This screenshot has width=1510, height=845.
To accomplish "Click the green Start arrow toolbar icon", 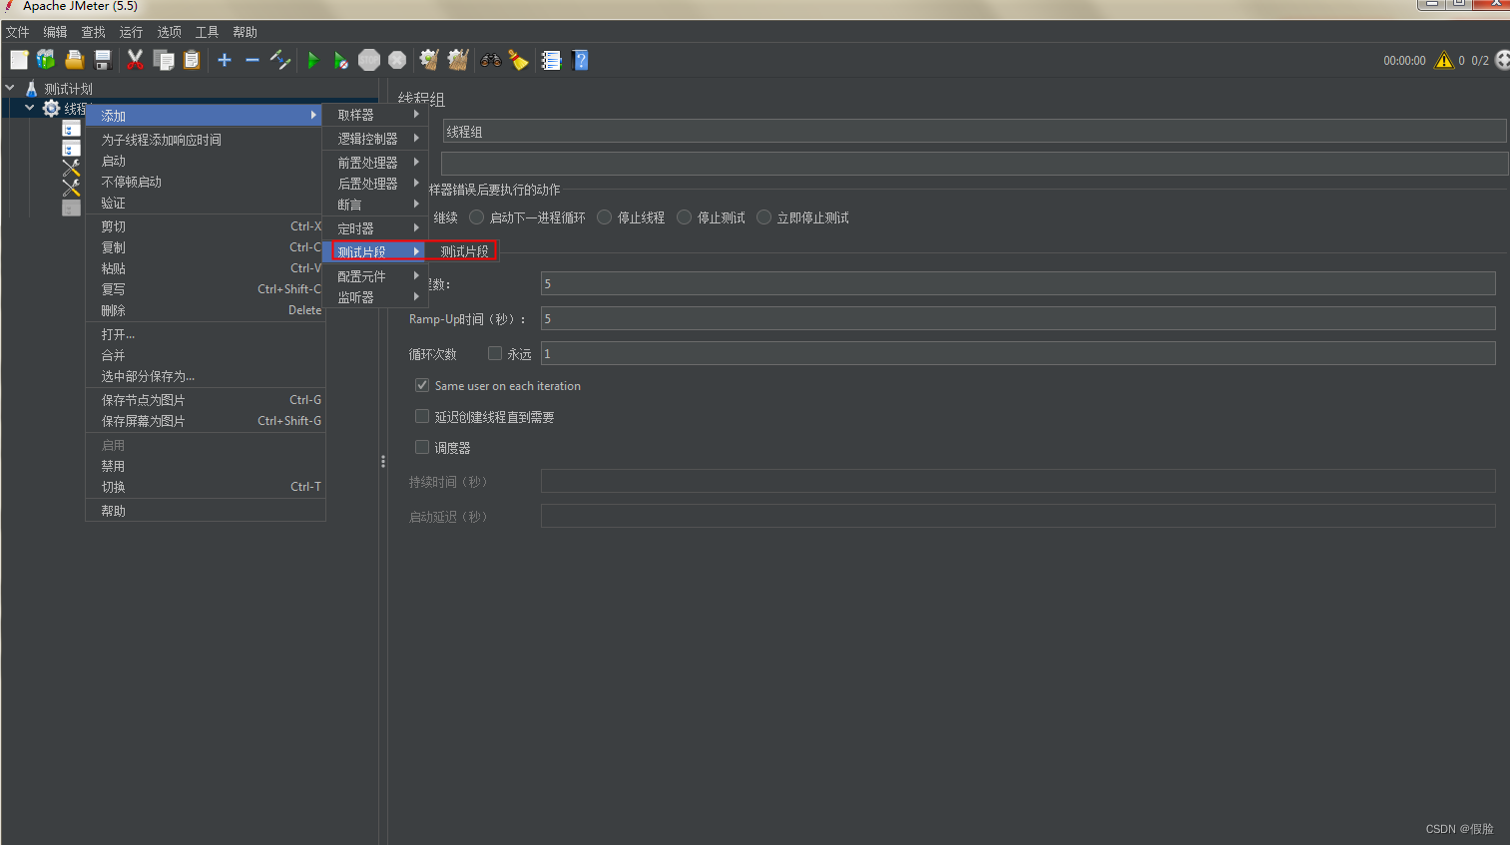I will click(x=312, y=60).
